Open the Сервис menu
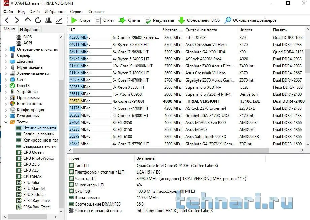The image size is (310, 220). [x=77, y=12]
